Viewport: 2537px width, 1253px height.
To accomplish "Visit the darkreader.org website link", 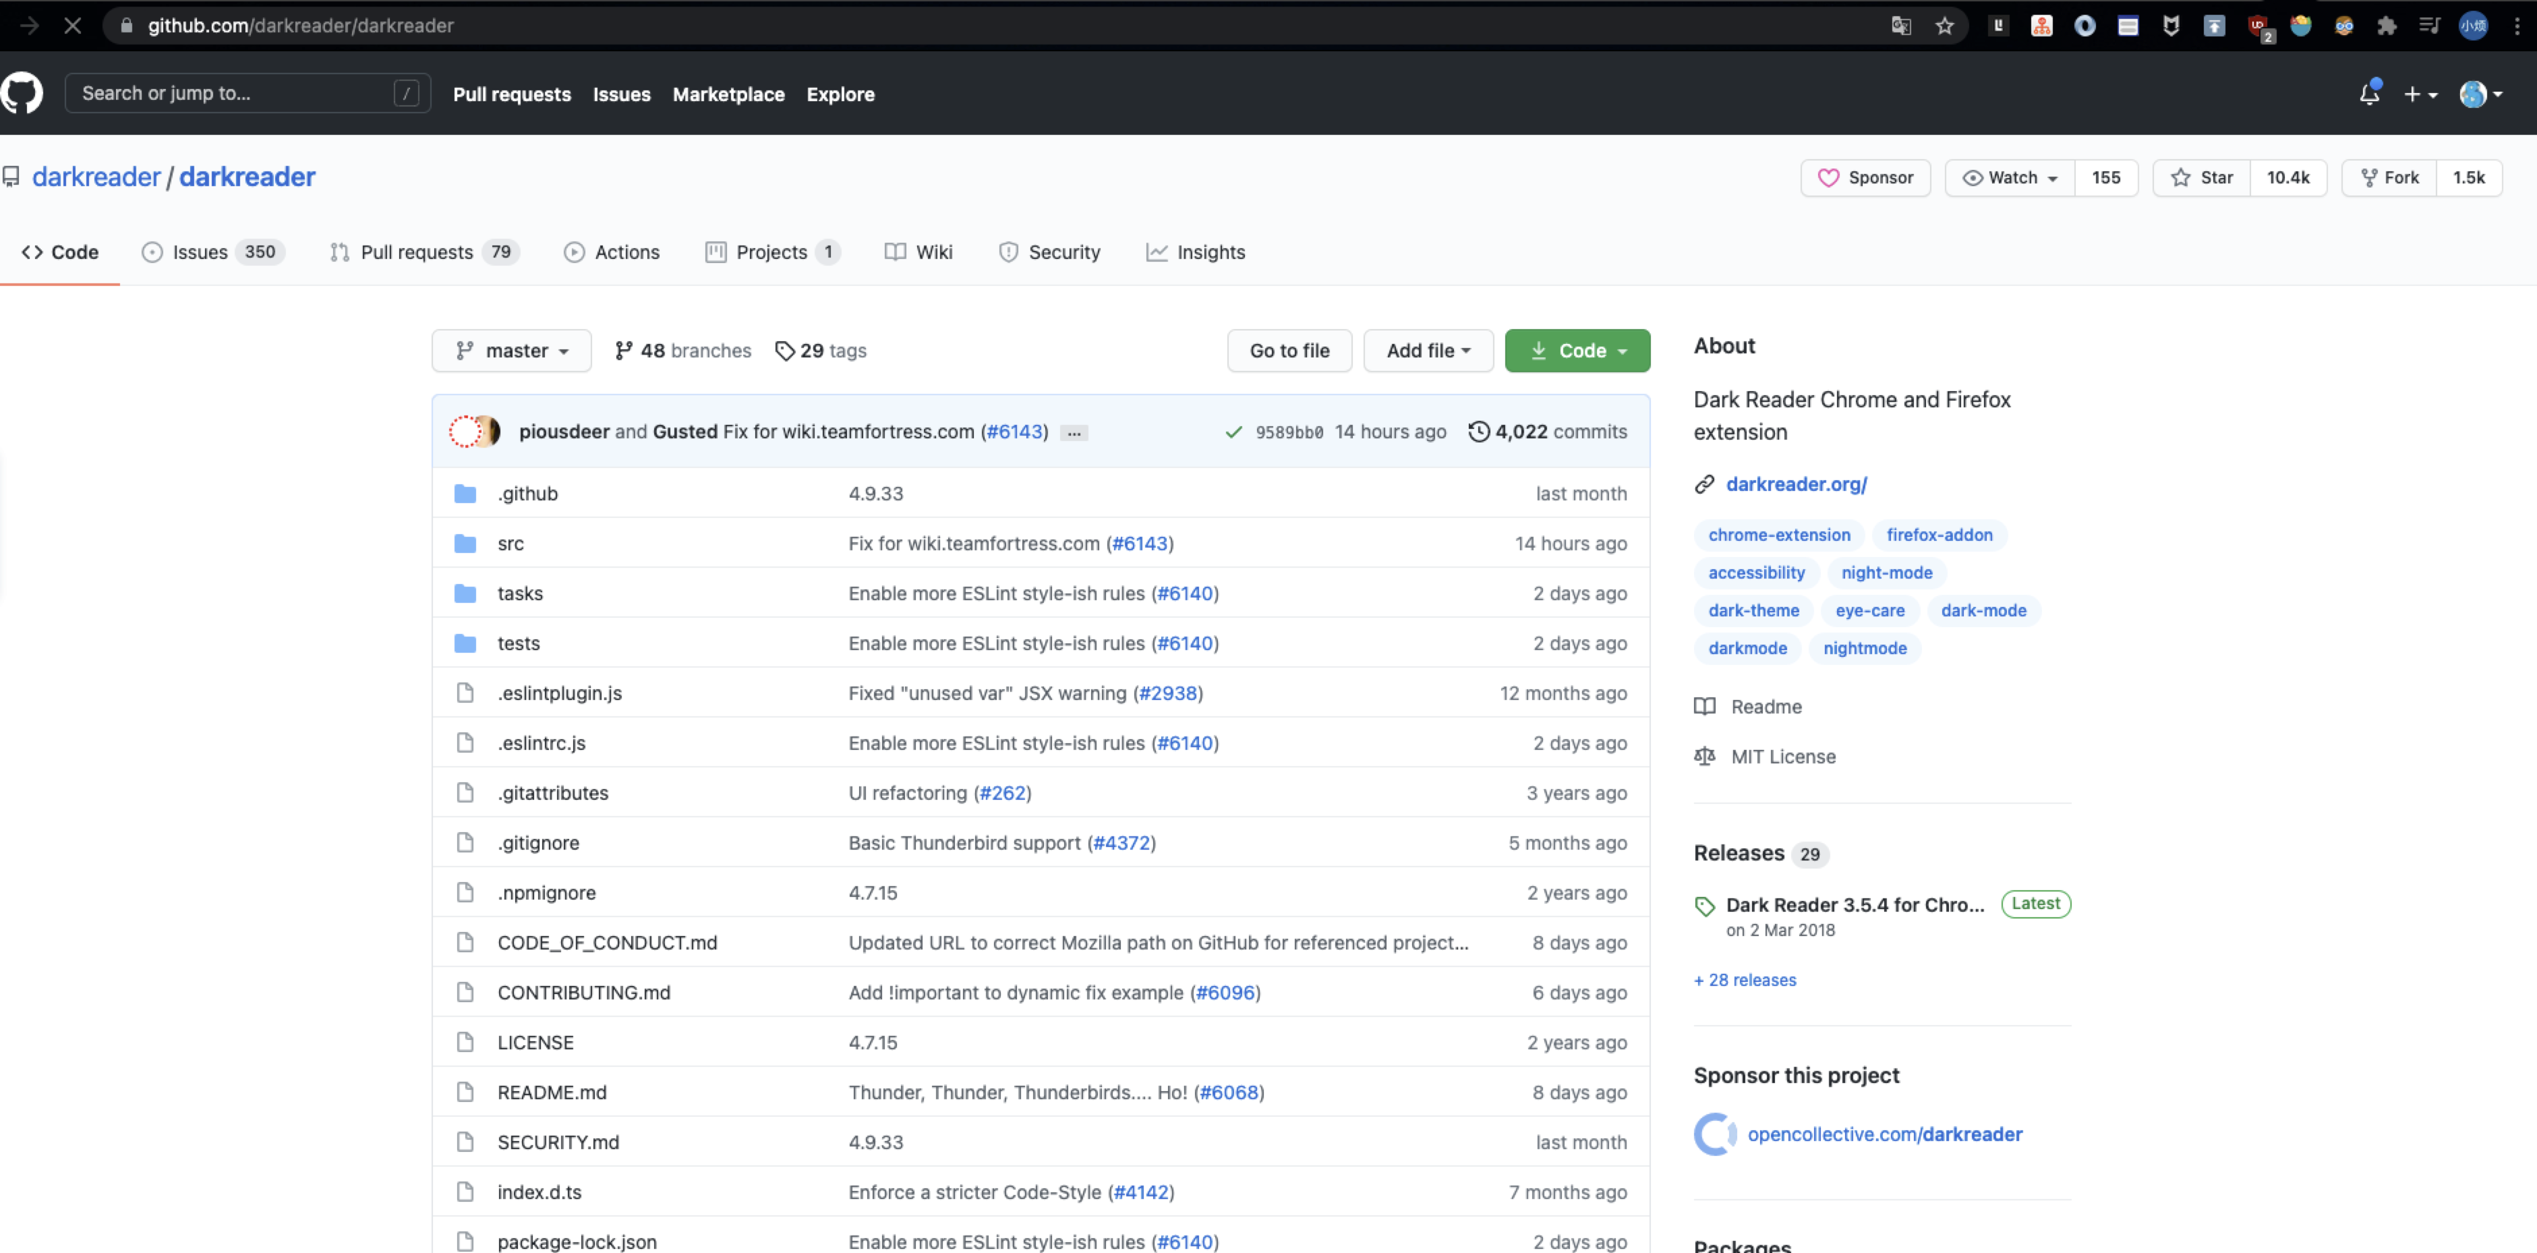I will 1797,484.
